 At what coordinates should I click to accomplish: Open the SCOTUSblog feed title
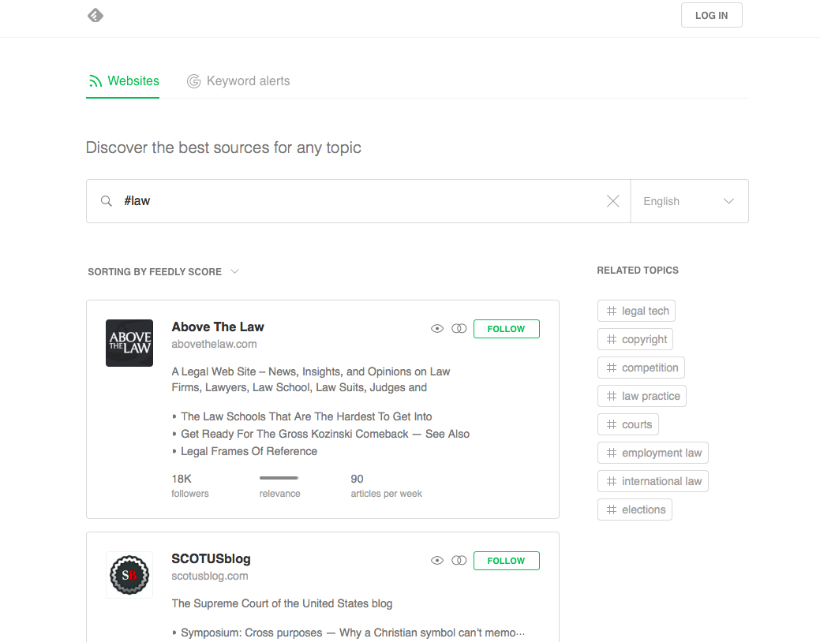click(x=211, y=559)
